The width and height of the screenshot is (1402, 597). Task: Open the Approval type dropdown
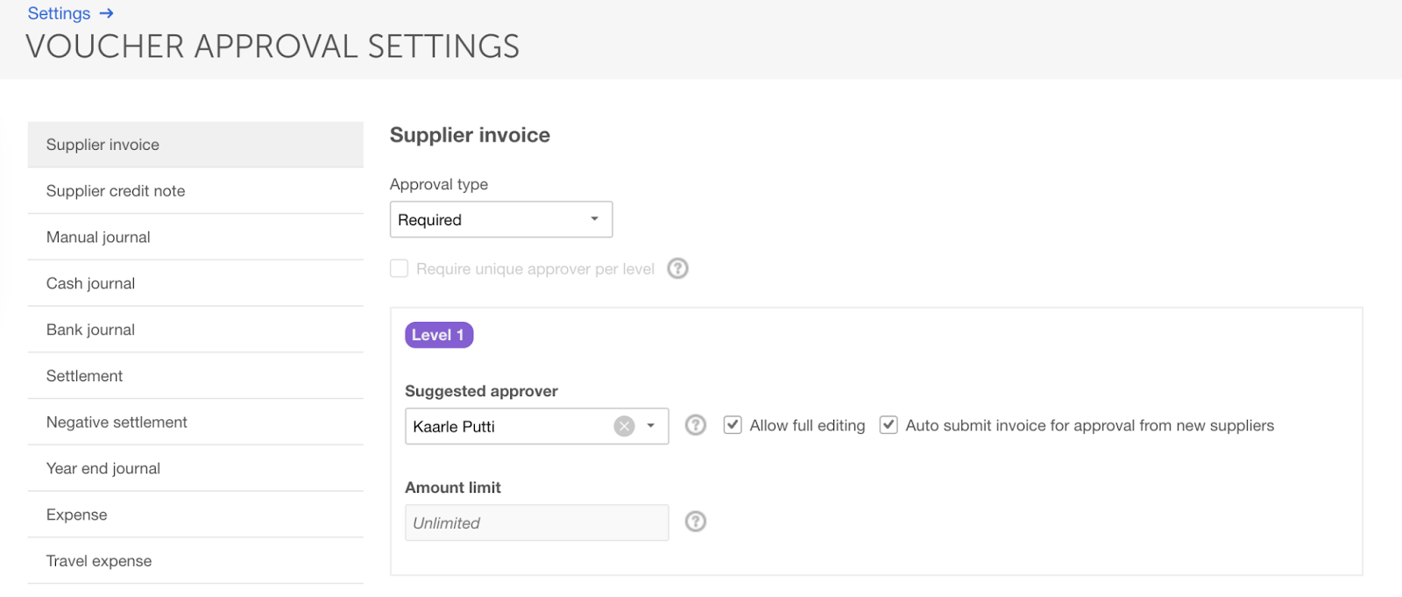click(500, 219)
